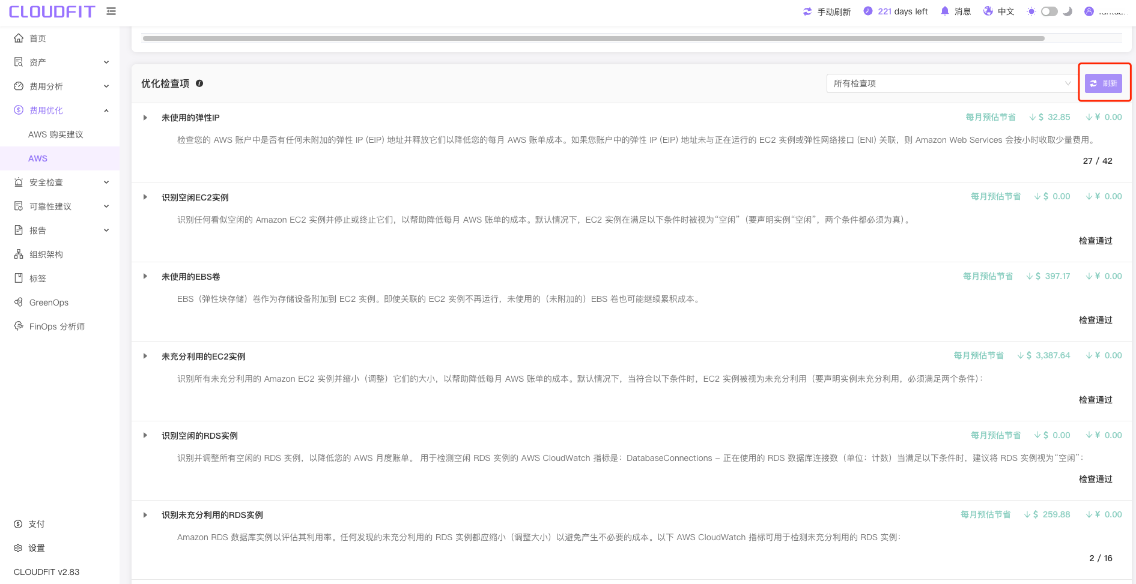Image resolution: width=1136 pixels, height=584 pixels.
Task: Click the 费用优化 dollar icon
Action: (x=19, y=110)
